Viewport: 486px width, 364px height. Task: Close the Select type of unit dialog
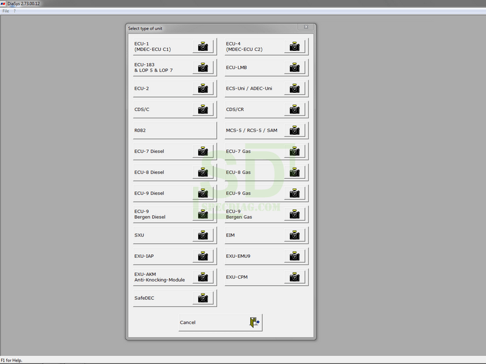(306, 27)
